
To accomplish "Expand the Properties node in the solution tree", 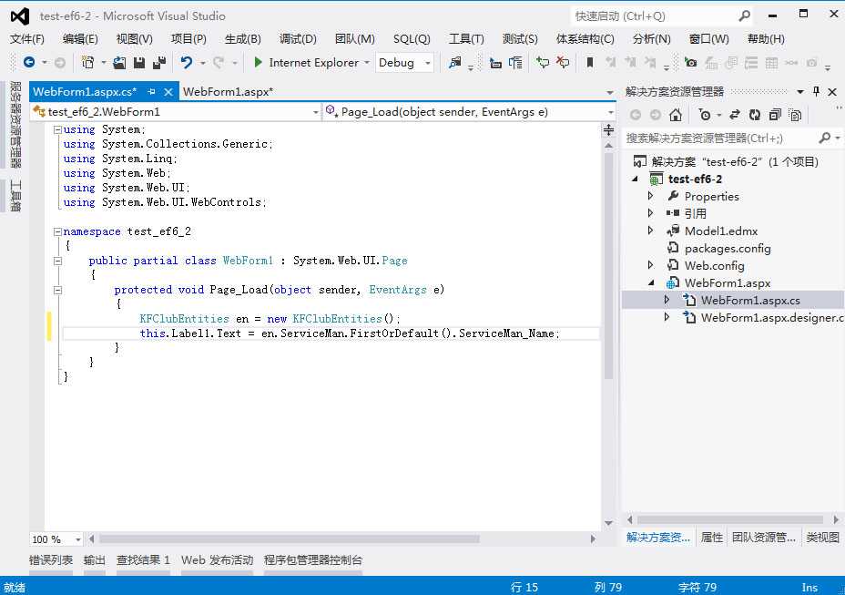I will (650, 196).
